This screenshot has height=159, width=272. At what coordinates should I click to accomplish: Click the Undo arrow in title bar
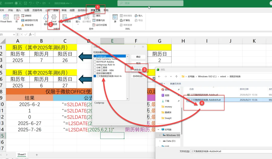(x=30, y=3)
